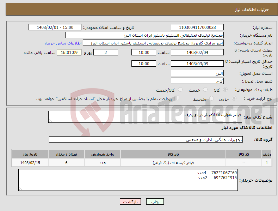Click item name فیلتر کیسه ای (بگ فیلتر)

point(173,163)
